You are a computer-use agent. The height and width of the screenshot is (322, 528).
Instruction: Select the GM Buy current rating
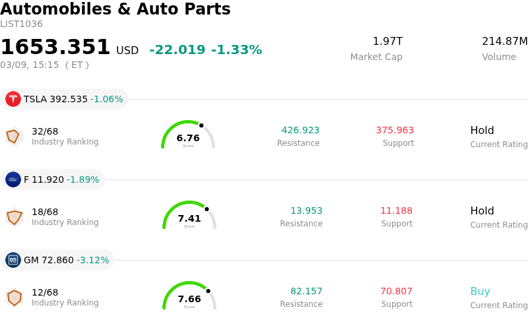pos(480,292)
